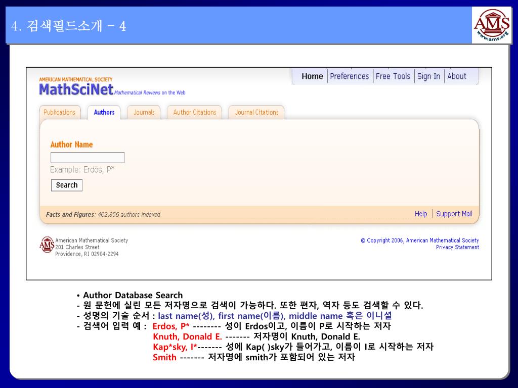This screenshot has width=518, height=388.
Task: Open the Journal Citations tab
Action: [x=256, y=112]
